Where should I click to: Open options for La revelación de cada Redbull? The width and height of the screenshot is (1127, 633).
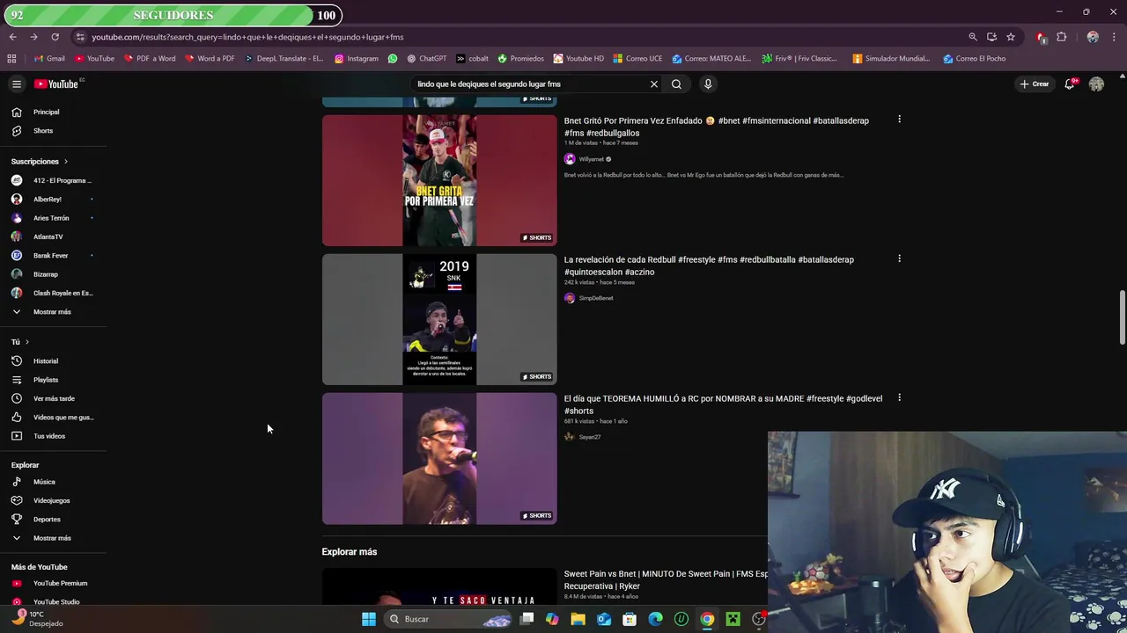pos(899,258)
